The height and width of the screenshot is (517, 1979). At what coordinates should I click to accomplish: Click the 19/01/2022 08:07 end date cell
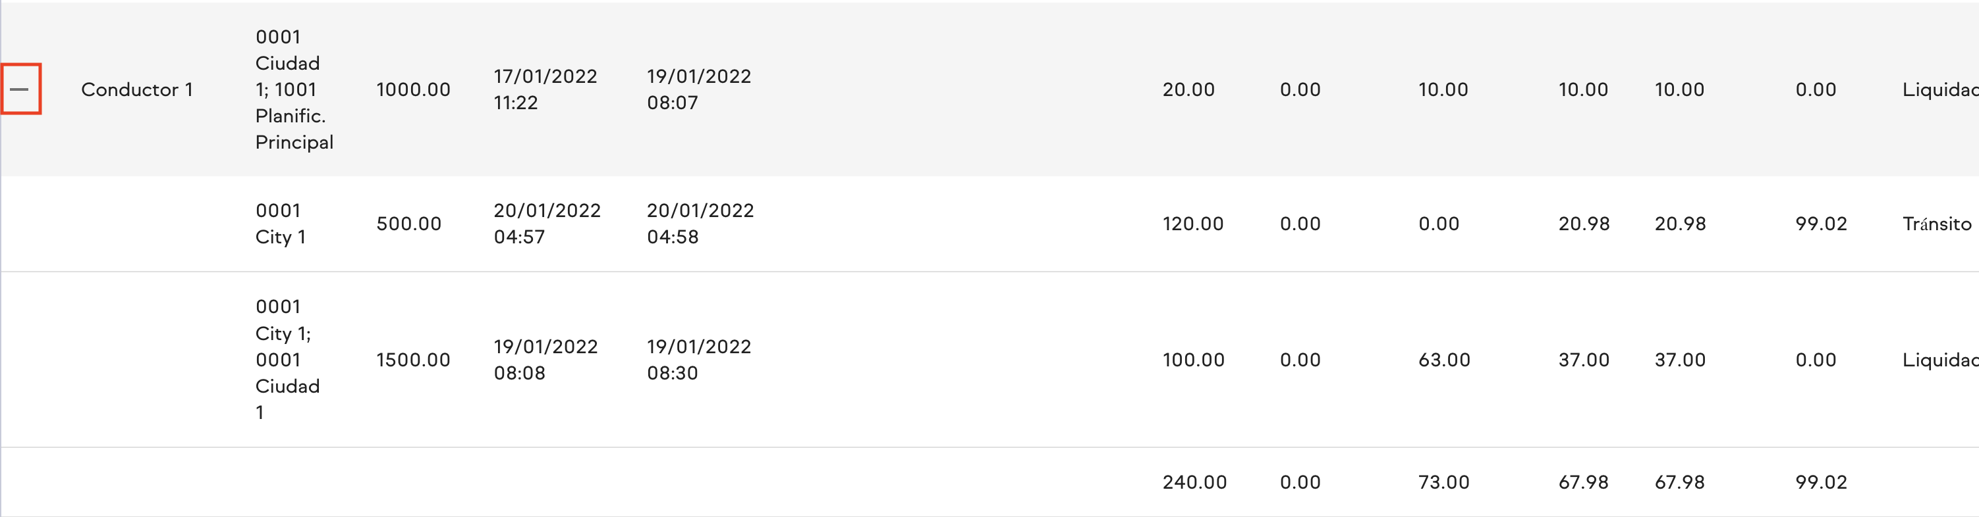pyautogui.click(x=698, y=89)
